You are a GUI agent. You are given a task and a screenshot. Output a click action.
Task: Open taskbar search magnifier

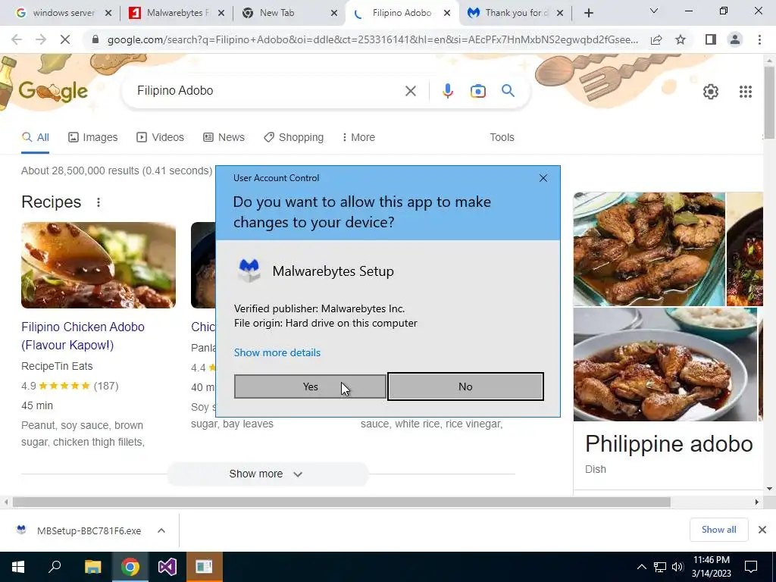[55, 567]
